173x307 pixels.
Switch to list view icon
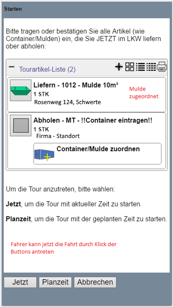pyautogui.click(x=140, y=67)
